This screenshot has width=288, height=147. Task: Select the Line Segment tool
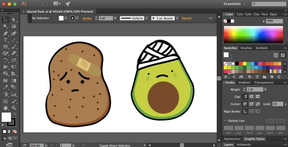click(14, 40)
